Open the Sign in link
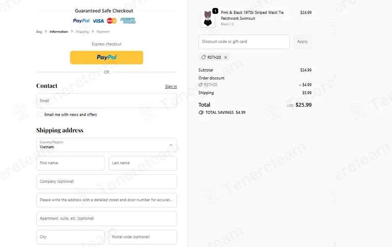Image resolution: width=392 pixels, height=247 pixels. [171, 87]
